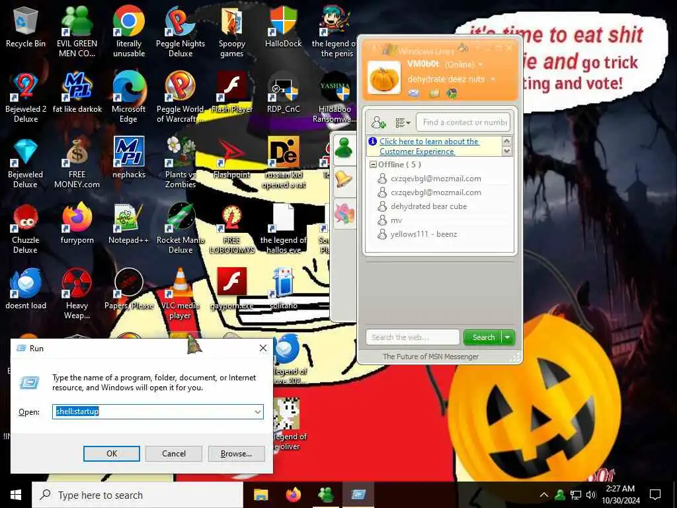Click the pumpkin display picture in Messenger
Viewport: 677px width, 508px height.
pos(384,78)
